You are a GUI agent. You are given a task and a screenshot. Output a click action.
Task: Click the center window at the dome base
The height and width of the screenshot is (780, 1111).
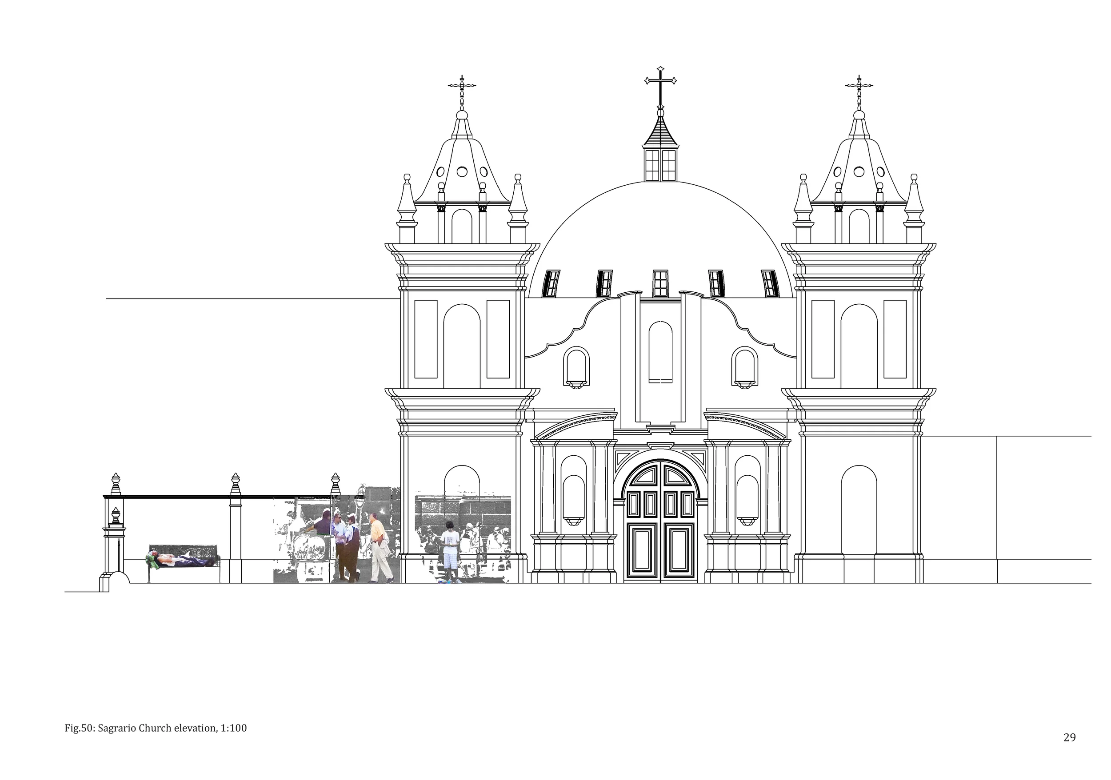tap(660, 283)
